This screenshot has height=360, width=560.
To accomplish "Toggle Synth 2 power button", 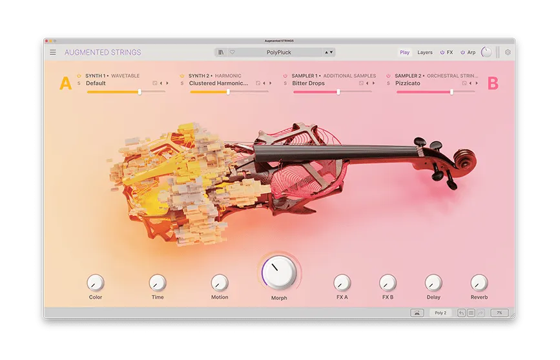I will pos(182,75).
